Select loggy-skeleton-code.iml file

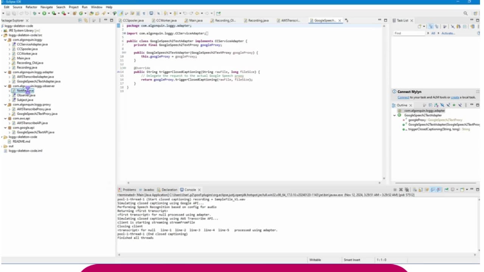click(x=25, y=151)
